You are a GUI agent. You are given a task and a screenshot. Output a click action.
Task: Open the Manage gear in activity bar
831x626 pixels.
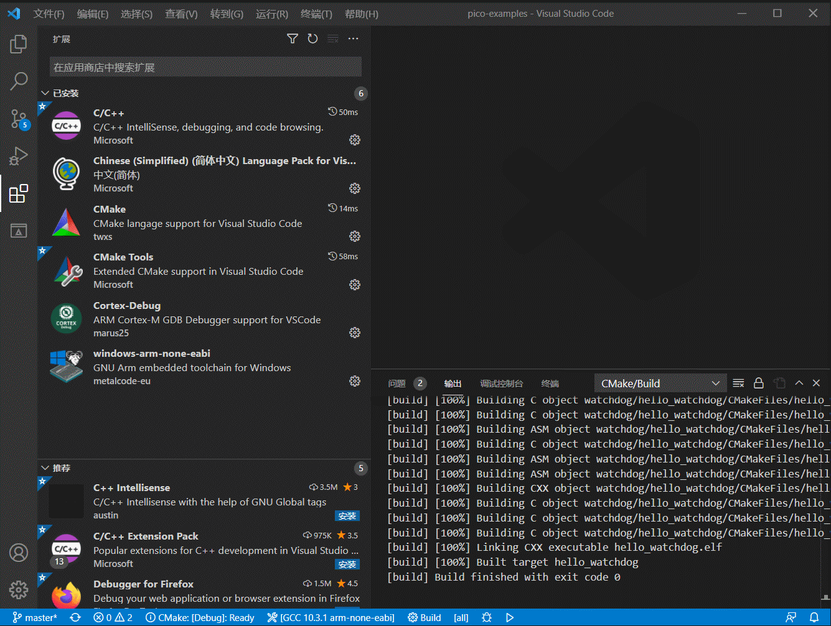[19, 589]
